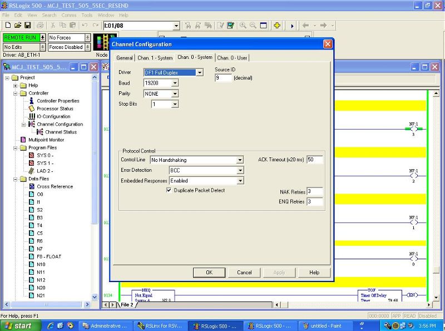Click the NAK Retries field
The width and height of the screenshot is (445, 331).
[x=314, y=191]
